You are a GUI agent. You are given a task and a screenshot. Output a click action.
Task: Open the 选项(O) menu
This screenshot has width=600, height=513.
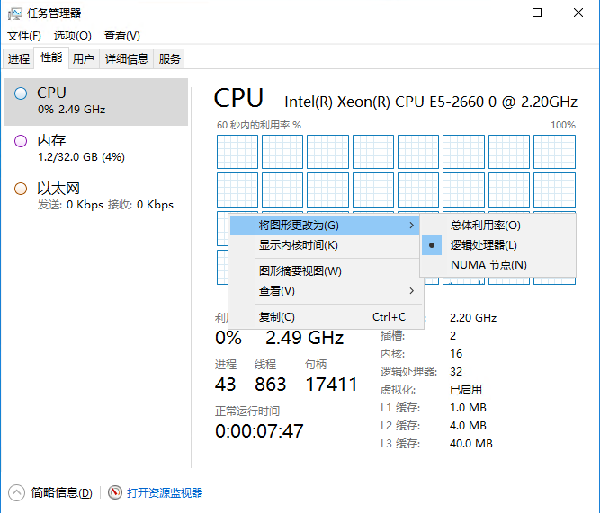[x=72, y=36]
